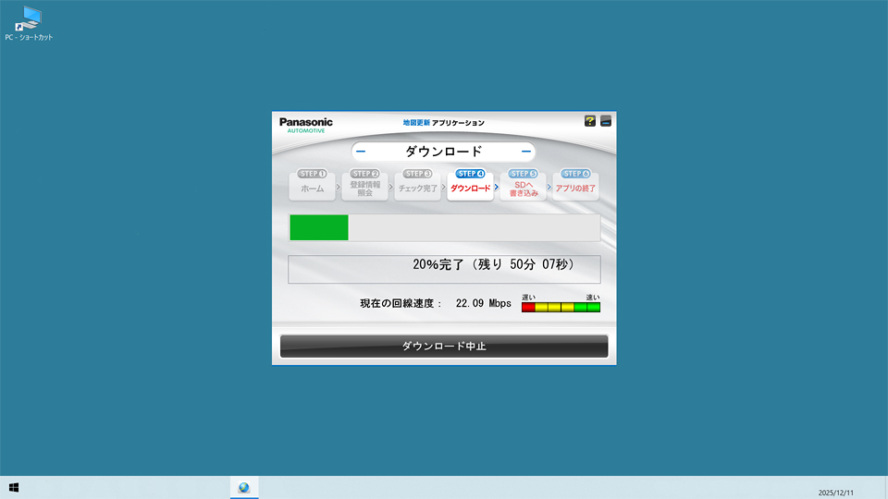Click the yellow question mark help icon
The height and width of the screenshot is (499, 888).
(590, 121)
